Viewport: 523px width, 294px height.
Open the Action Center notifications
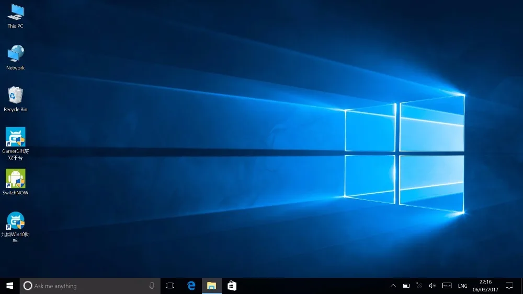pos(509,286)
